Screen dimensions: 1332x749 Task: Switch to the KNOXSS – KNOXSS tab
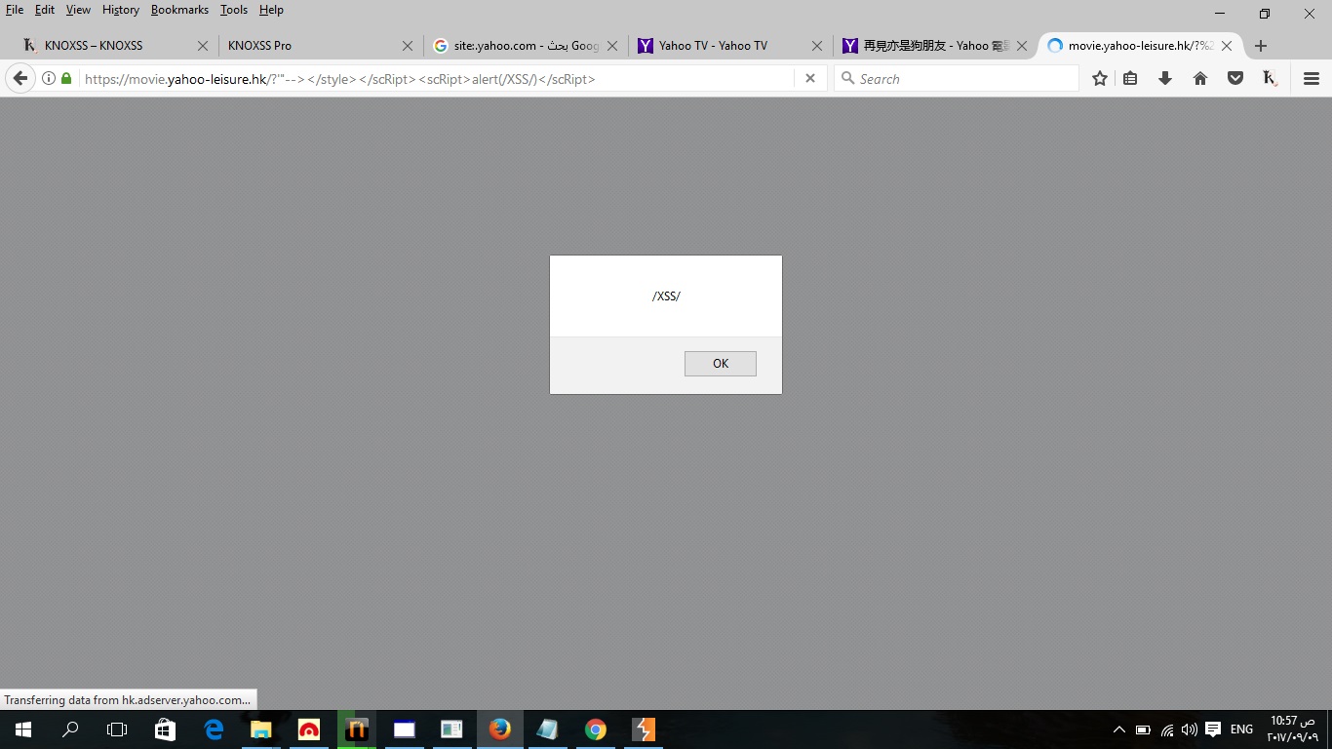coord(114,46)
